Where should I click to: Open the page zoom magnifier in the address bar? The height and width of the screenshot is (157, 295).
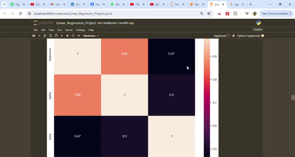point(202,13)
